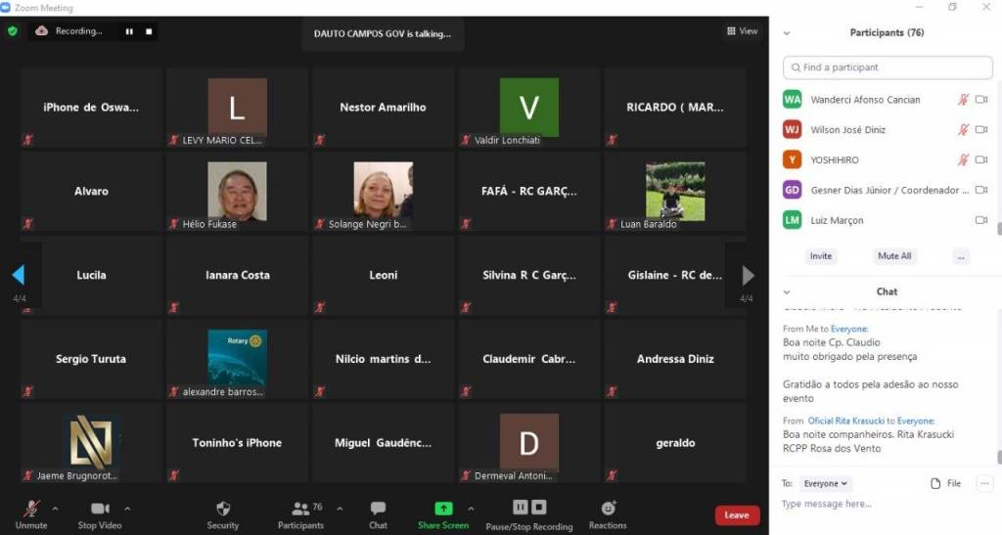Expand audio options arrow beside Unmute
The height and width of the screenshot is (535, 1002).
point(55,509)
